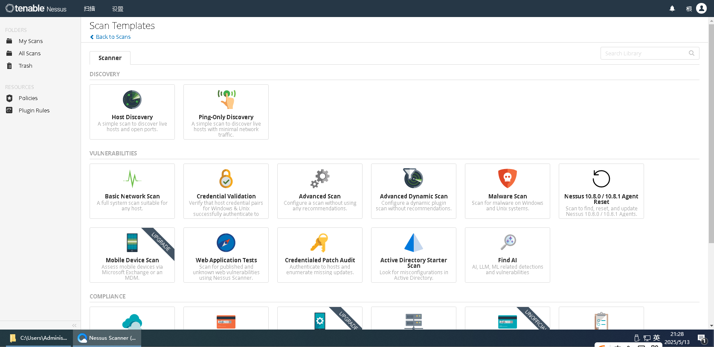Click the Find AI title text
The width and height of the screenshot is (714, 347).
(x=508, y=260)
